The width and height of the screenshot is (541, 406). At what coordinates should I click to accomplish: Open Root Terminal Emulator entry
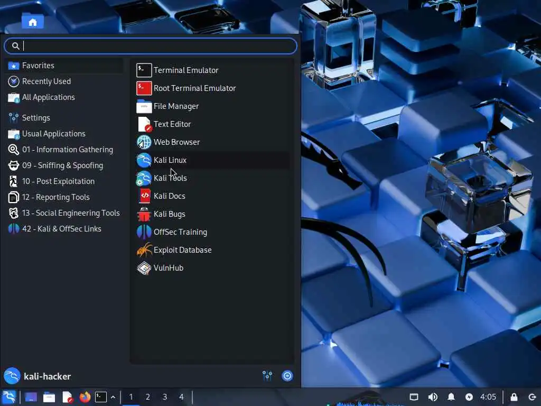pyautogui.click(x=212, y=88)
